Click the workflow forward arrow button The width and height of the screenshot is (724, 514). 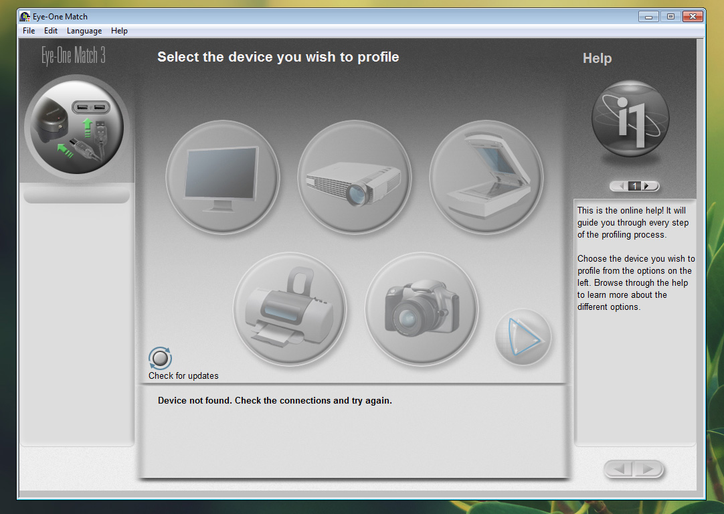[x=648, y=469]
